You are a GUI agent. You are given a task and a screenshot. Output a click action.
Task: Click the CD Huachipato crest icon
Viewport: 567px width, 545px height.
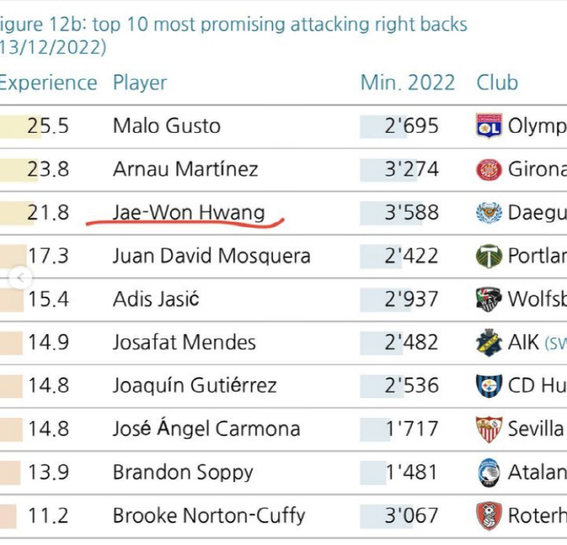(489, 385)
